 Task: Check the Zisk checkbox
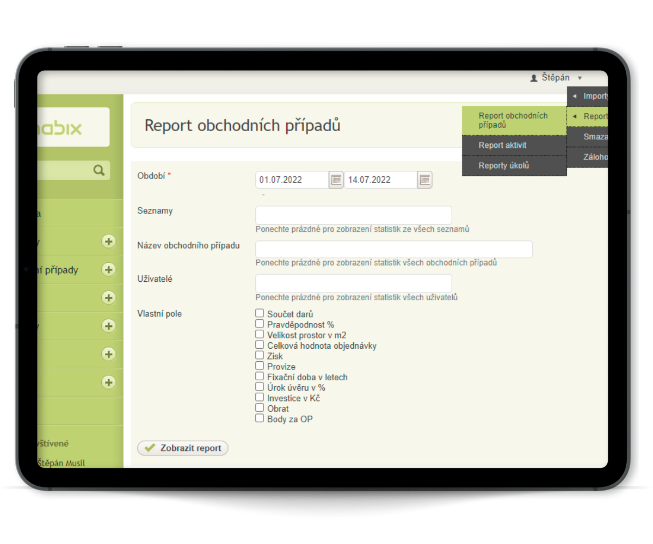pyautogui.click(x=260, y=355)
